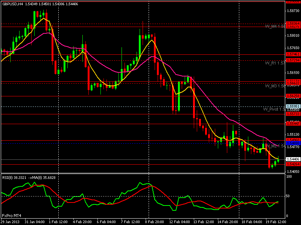Image resolution: width=301 pixels, height=225 pixels.
Task: Click the 8 Feb 20:00 time label
Action: coord(155,222)
